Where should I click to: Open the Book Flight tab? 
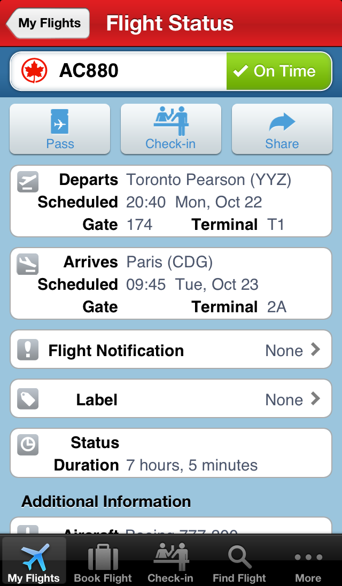pyautogui.click(x=103, y=561)
